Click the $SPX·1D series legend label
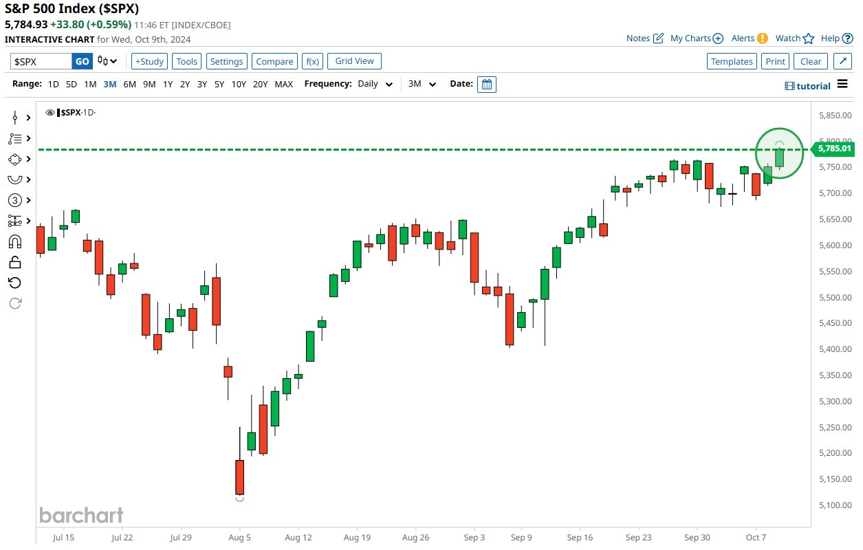The height and width of the screenshot is (550, 863). point(77,112)
